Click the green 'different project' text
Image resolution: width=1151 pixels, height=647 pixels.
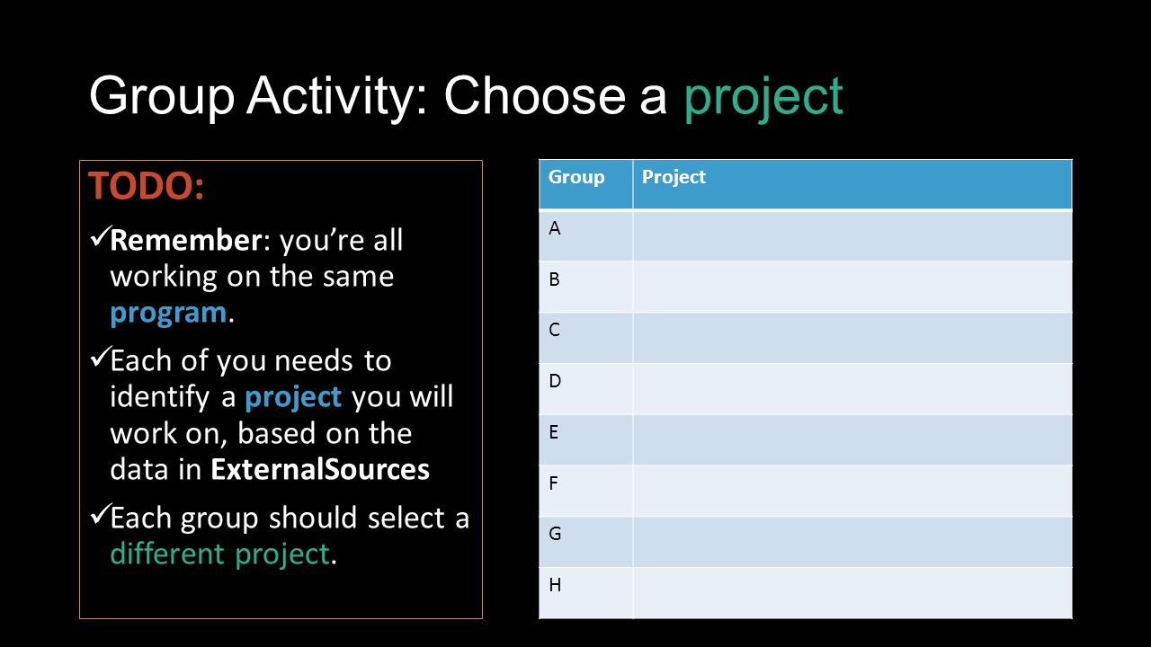click(220, 554)
